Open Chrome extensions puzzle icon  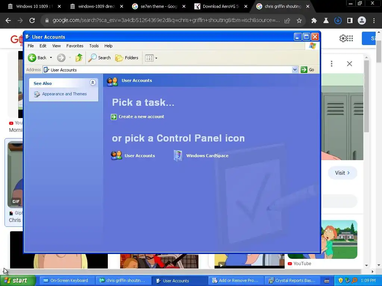[314, 21]
